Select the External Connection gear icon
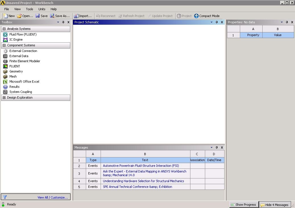 tap(5, 51)
